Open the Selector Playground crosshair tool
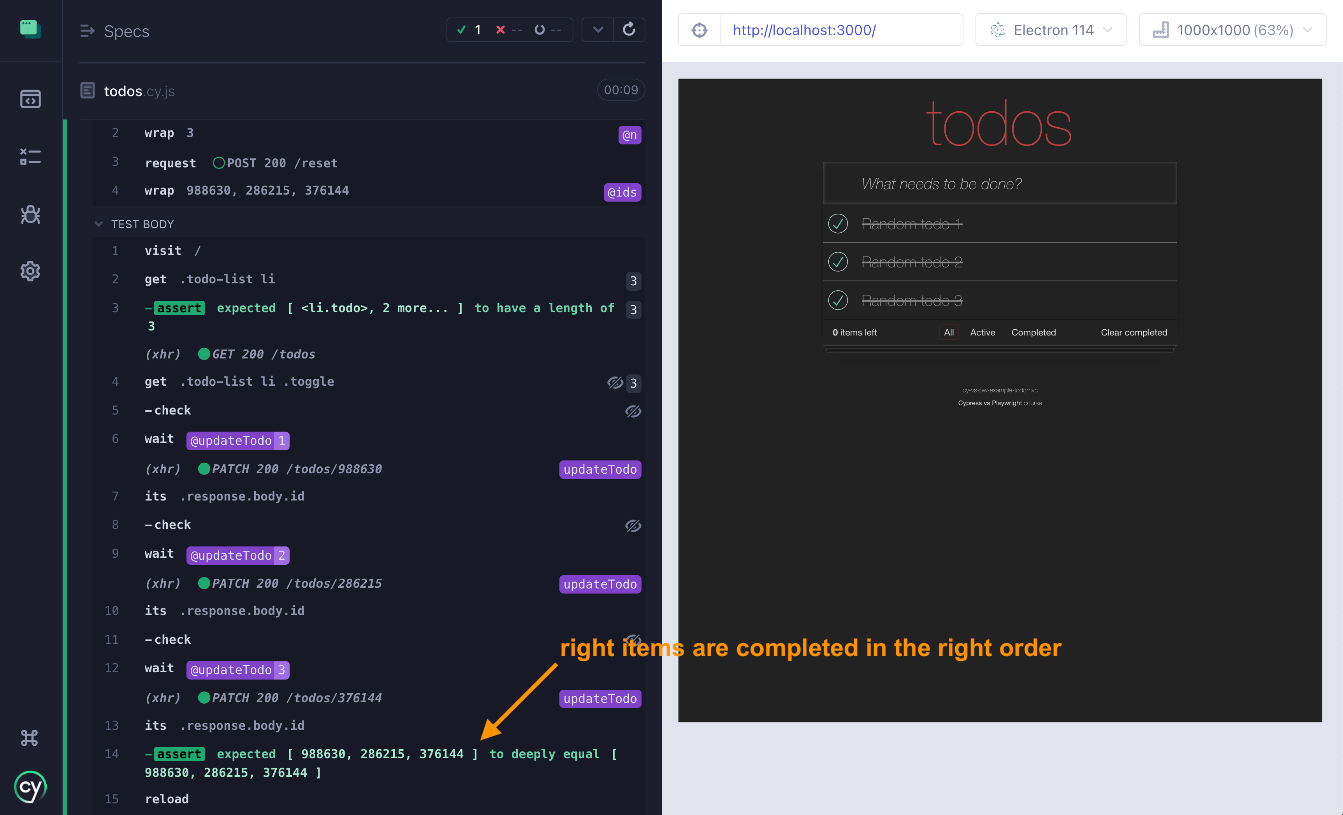 pos(699,30)
